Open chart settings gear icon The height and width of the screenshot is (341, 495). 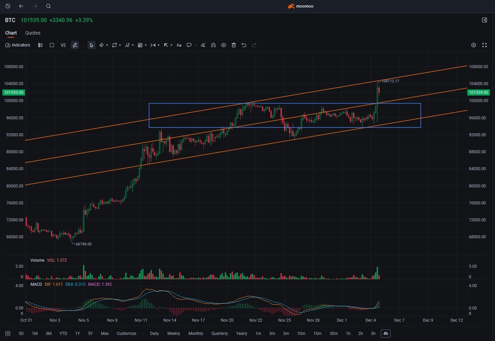coord(474,45)
